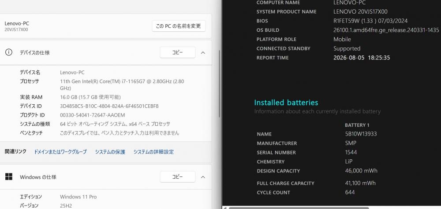Open システムの保護 link

tap(110, 152)
